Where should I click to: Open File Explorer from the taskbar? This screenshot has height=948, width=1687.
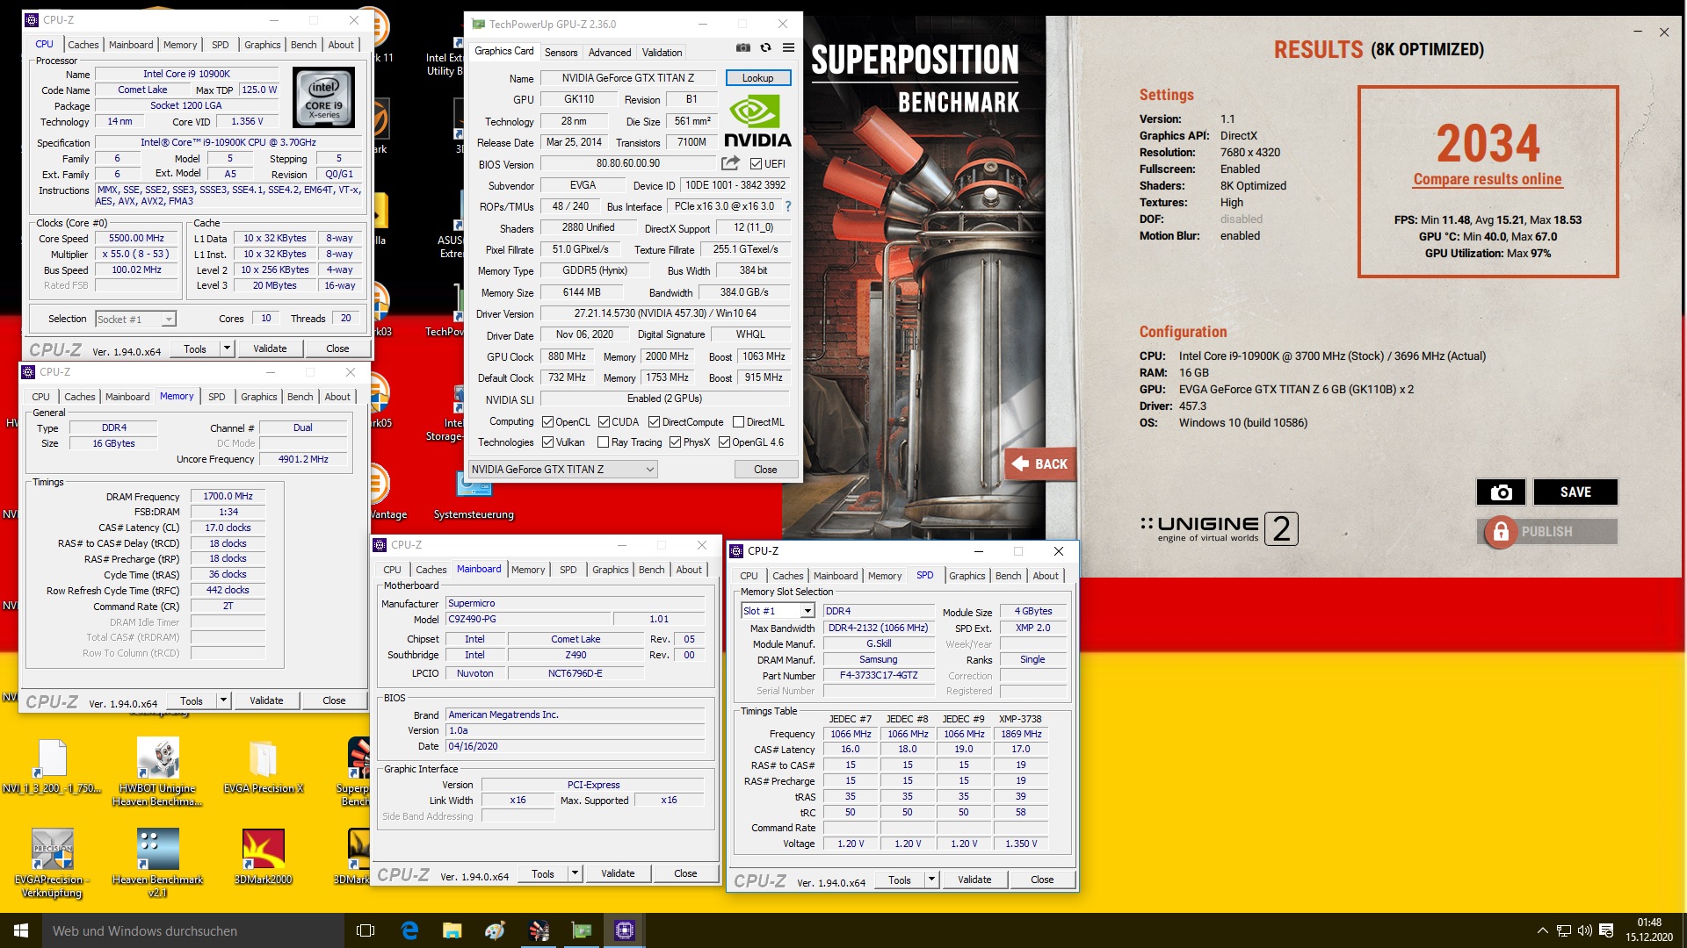452,930
